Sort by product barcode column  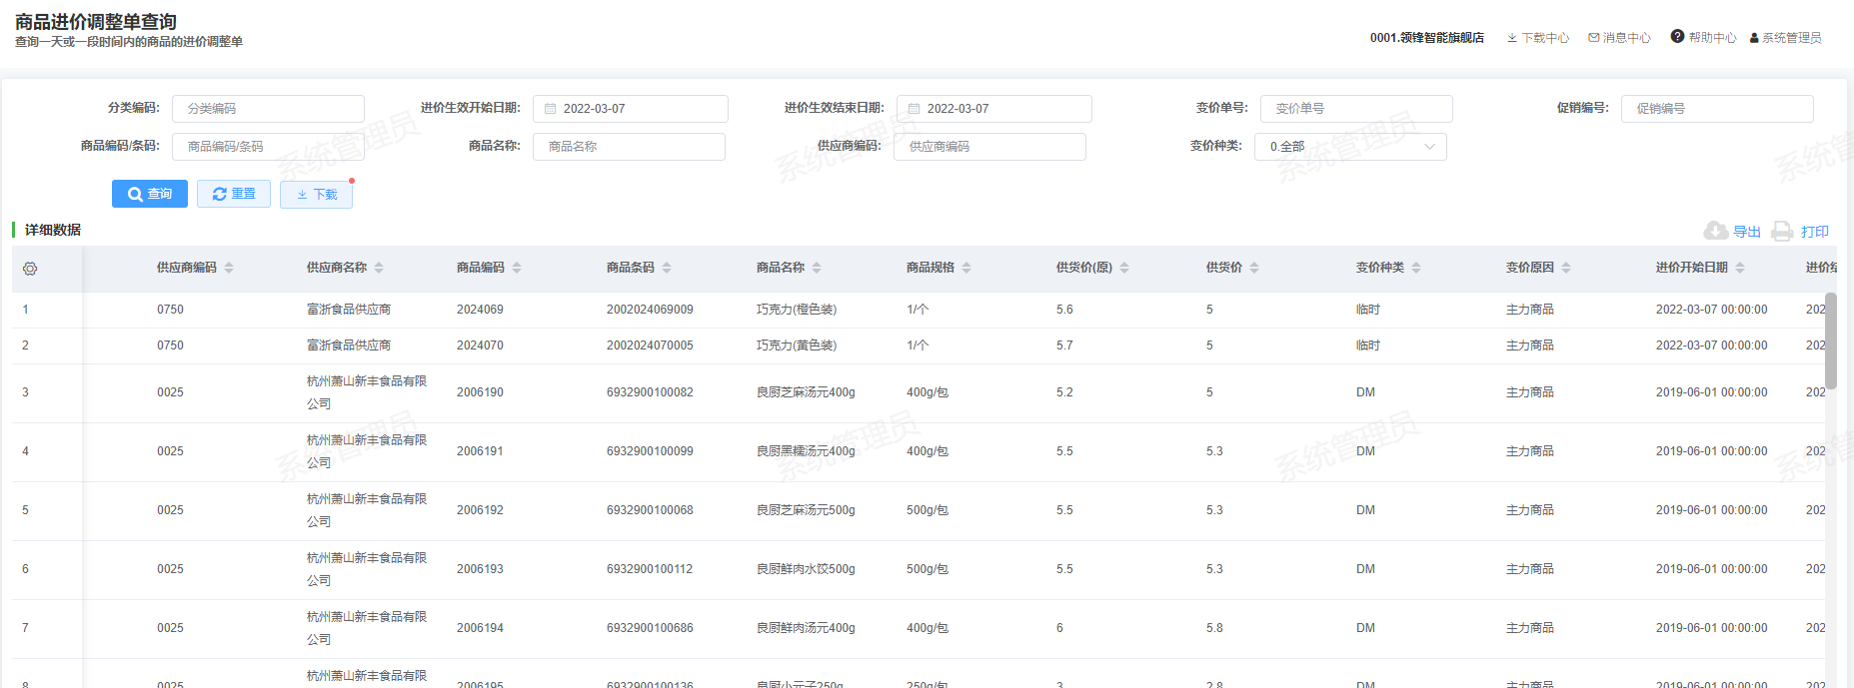[667, 268]
